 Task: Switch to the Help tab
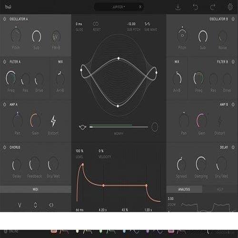(x=220, y=189)
